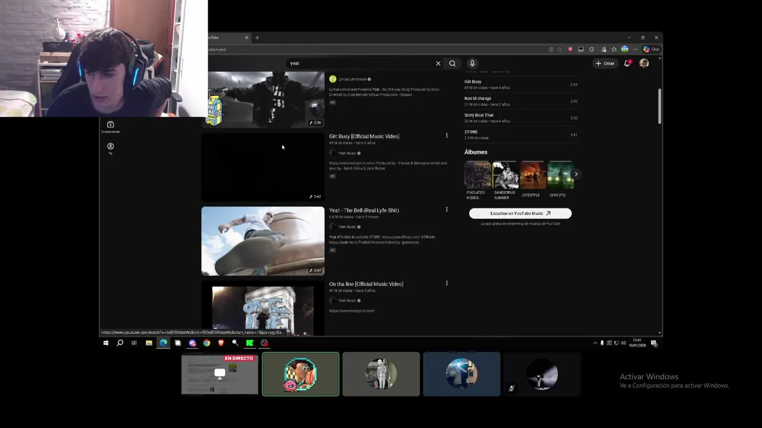The height and width of the screenshot is (428, 762).
Task: Open Windows taskbar search
Action: (x=120, y=343)
